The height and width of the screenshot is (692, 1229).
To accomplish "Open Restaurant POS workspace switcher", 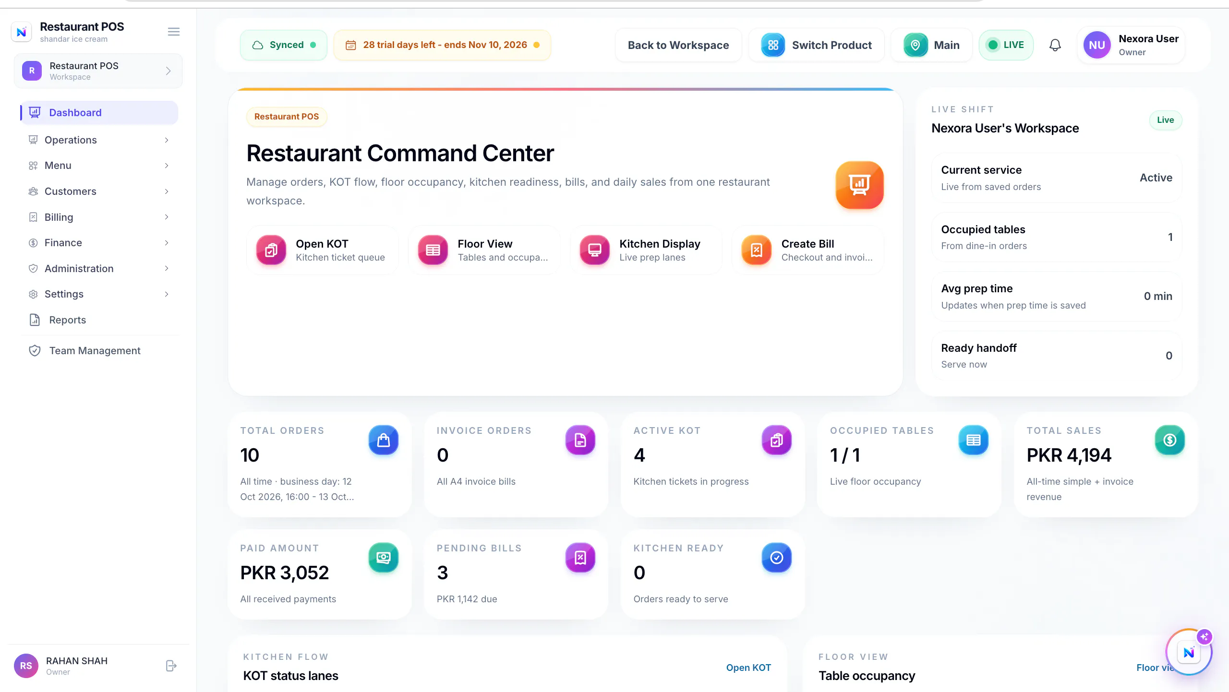I will pyautogui.click(x=98, y=71).
